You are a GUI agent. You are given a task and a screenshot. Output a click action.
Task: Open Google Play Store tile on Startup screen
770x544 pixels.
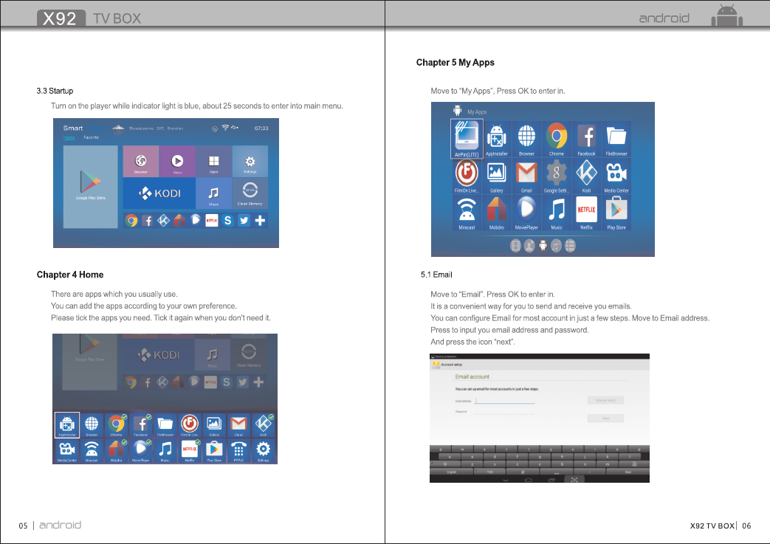(90, 187)
